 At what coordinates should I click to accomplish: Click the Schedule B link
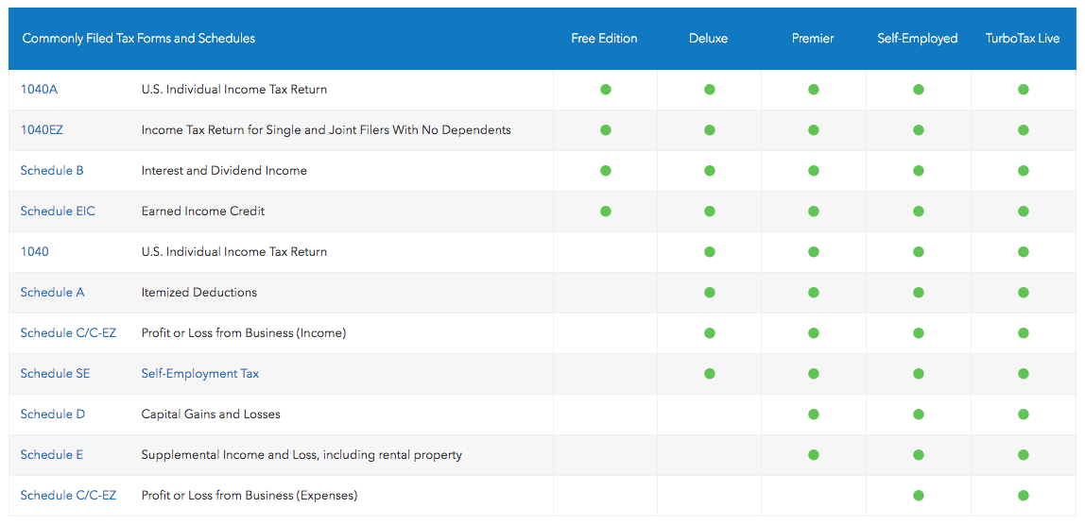tap(52, 171)
